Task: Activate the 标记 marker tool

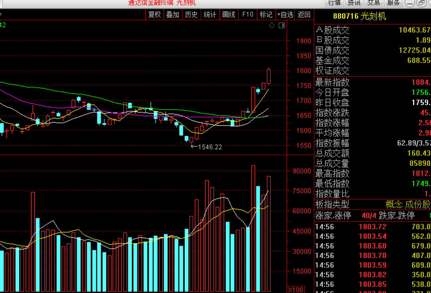Action: pos(265,14)
